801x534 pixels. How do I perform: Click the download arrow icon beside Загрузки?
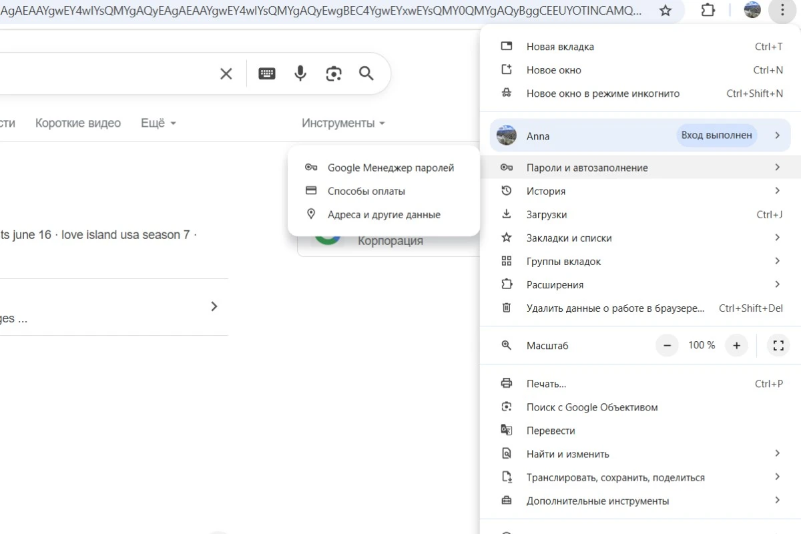(507, 214)
